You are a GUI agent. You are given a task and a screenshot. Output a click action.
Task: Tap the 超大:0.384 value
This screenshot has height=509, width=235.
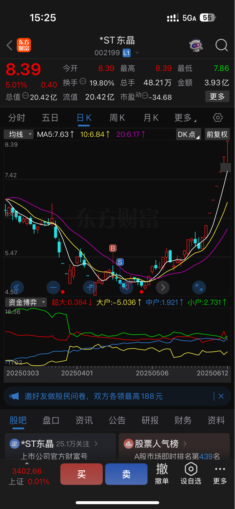click(x=72, y=302)
